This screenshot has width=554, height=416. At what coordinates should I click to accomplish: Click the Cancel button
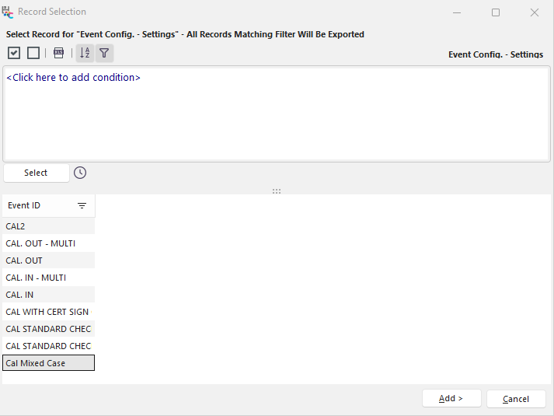pyautogui.click(x=516, y=399)
